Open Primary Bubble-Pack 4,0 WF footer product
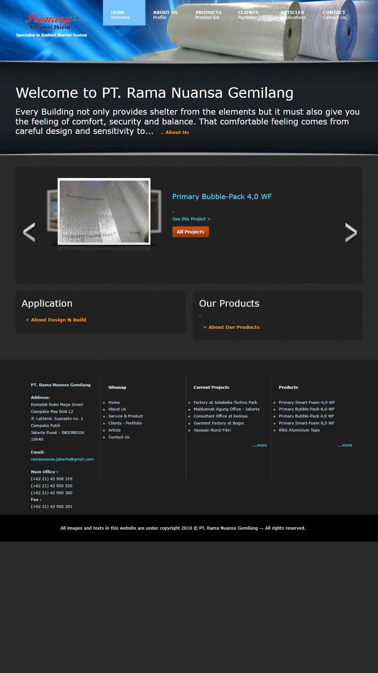This screenshot has width=378, height=673. (307, 416)
